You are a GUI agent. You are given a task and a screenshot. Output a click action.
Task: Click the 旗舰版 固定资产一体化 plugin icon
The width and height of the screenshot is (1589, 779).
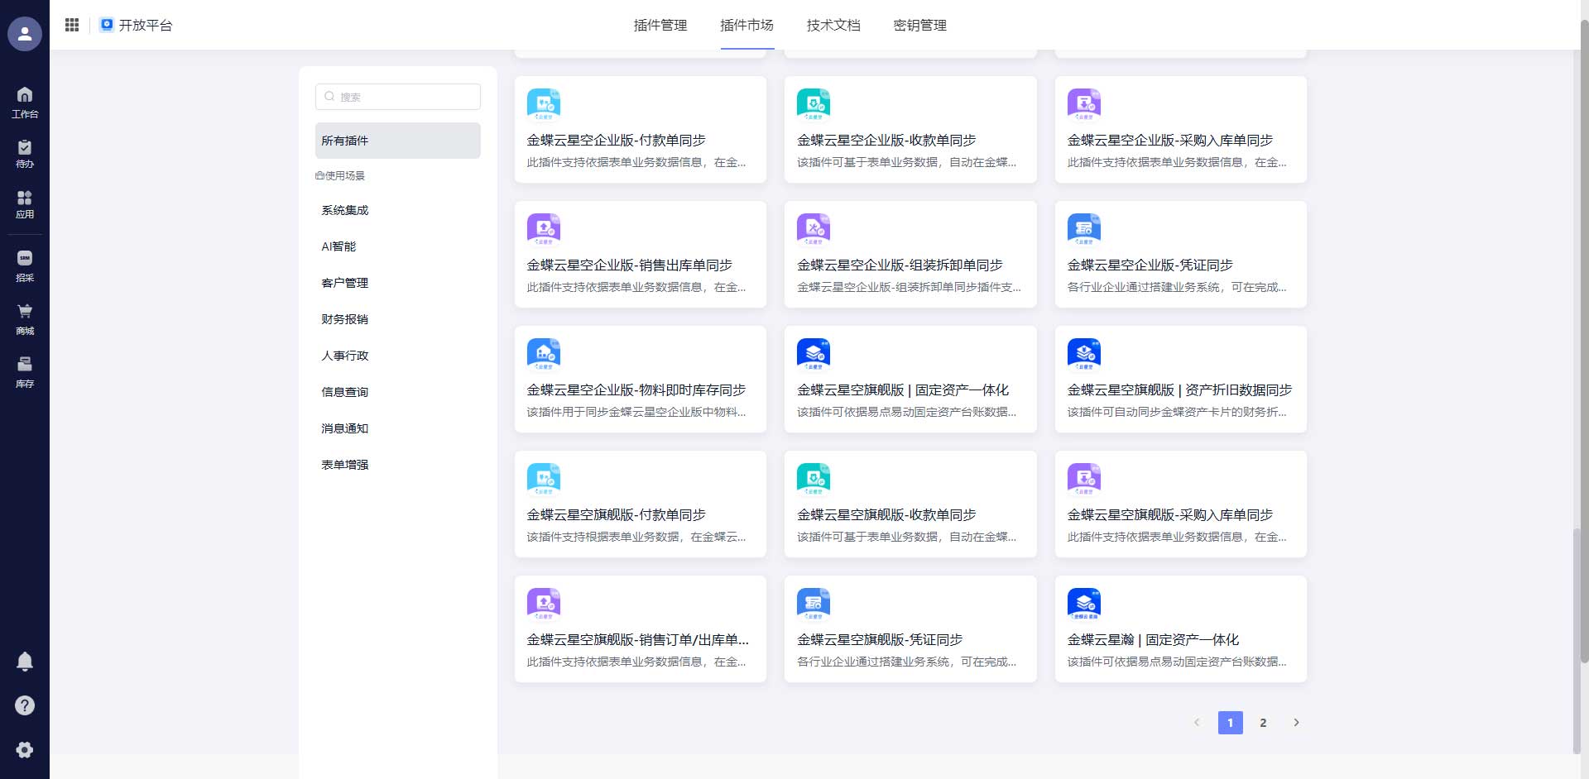coord(814,354)
